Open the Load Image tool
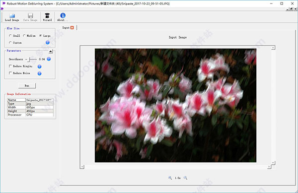The width and height of the screenshot is (298, 193). [x=12, y=17]
